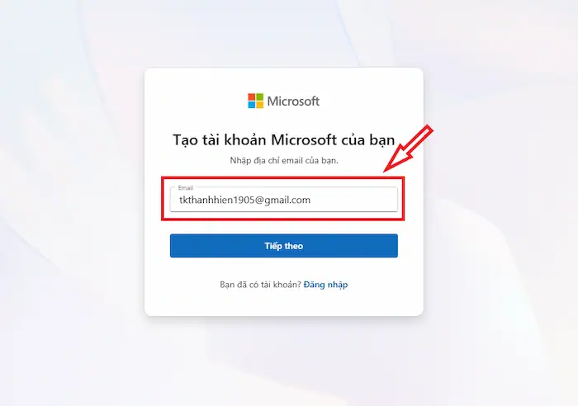Click blank card area below Đăng nhập link
The width and height of the screenshot is (578, 406).
point(284,303)
